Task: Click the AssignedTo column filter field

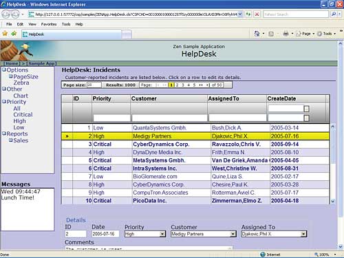Action: click(237, 118)
